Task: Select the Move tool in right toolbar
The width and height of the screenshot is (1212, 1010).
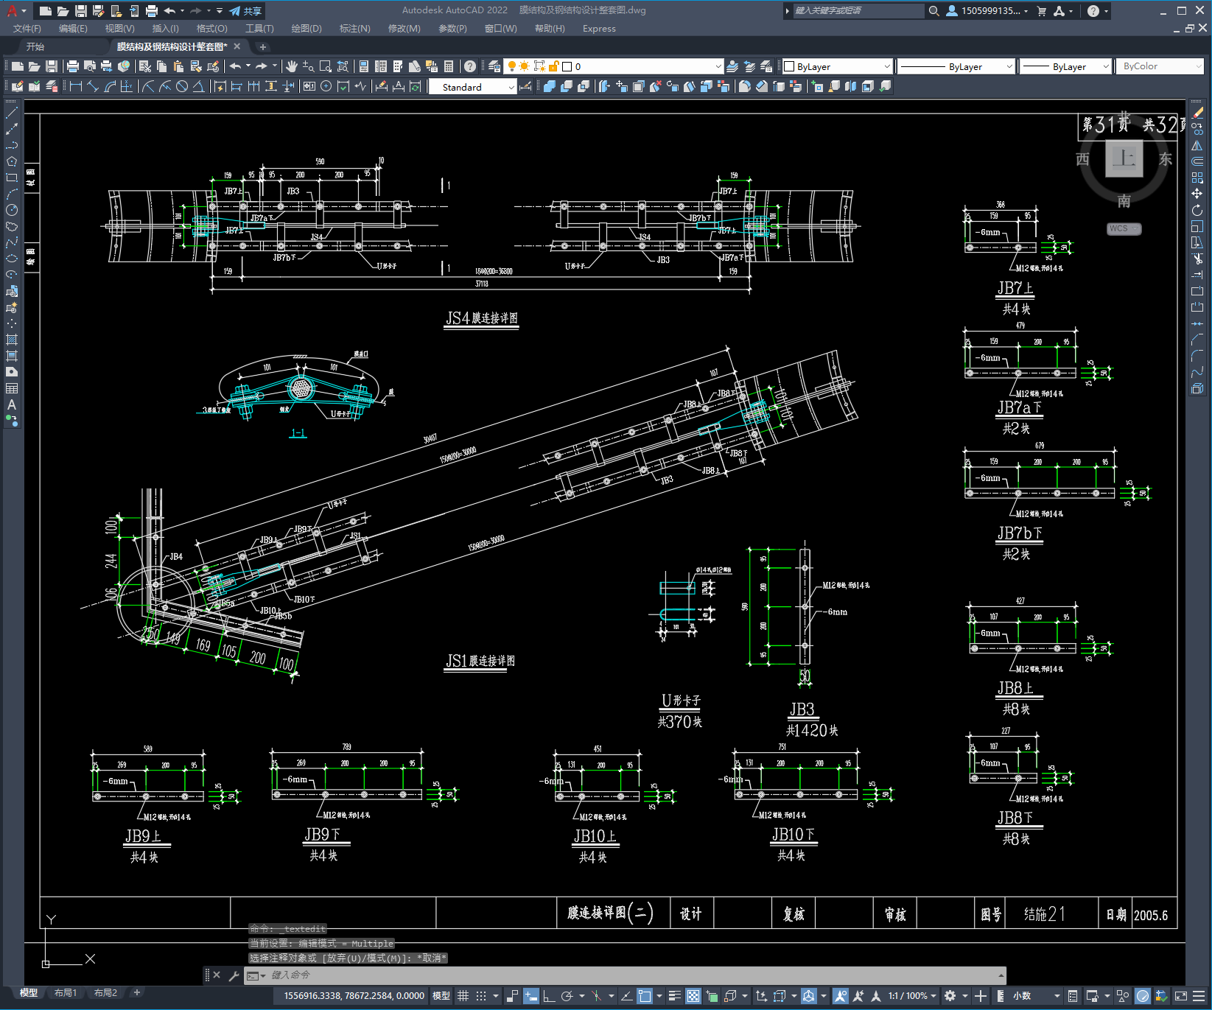Action: [x=1197, y=194]
